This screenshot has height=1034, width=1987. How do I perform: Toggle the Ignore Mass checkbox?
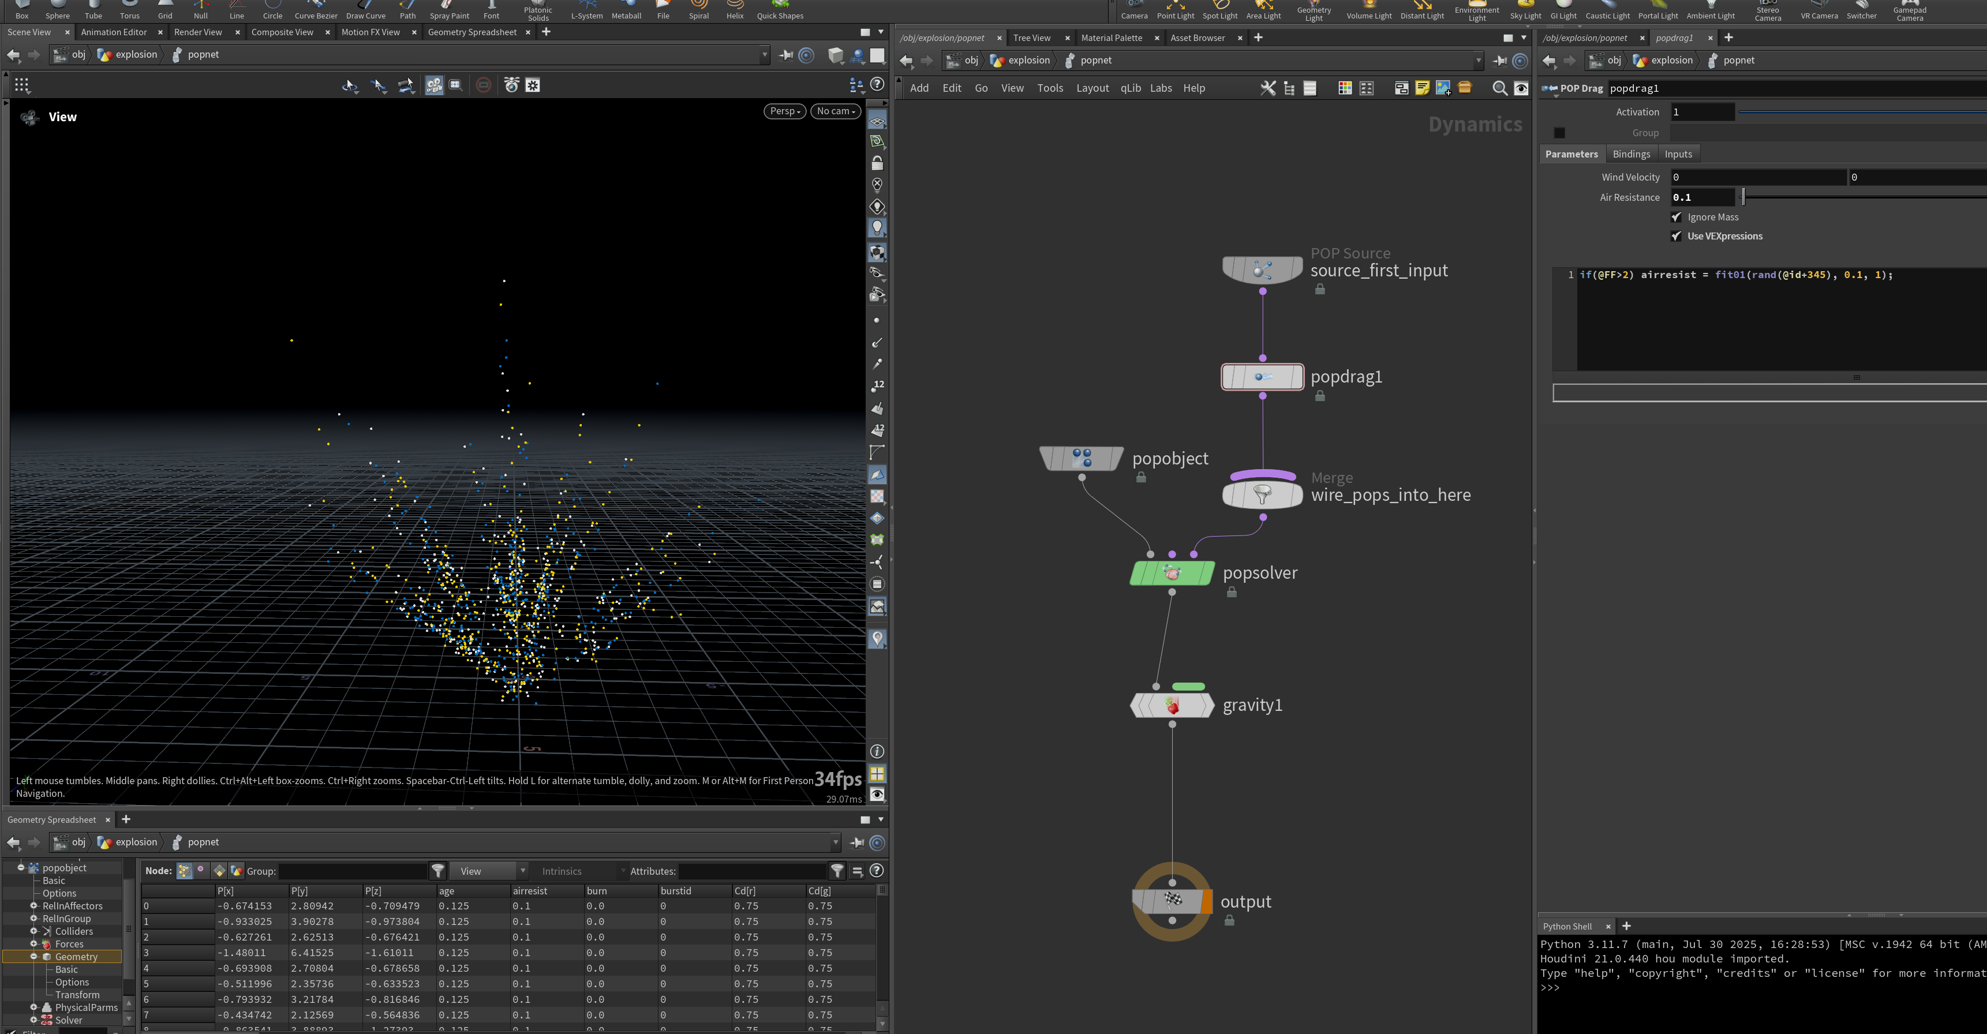click(x=1676, y=218)
